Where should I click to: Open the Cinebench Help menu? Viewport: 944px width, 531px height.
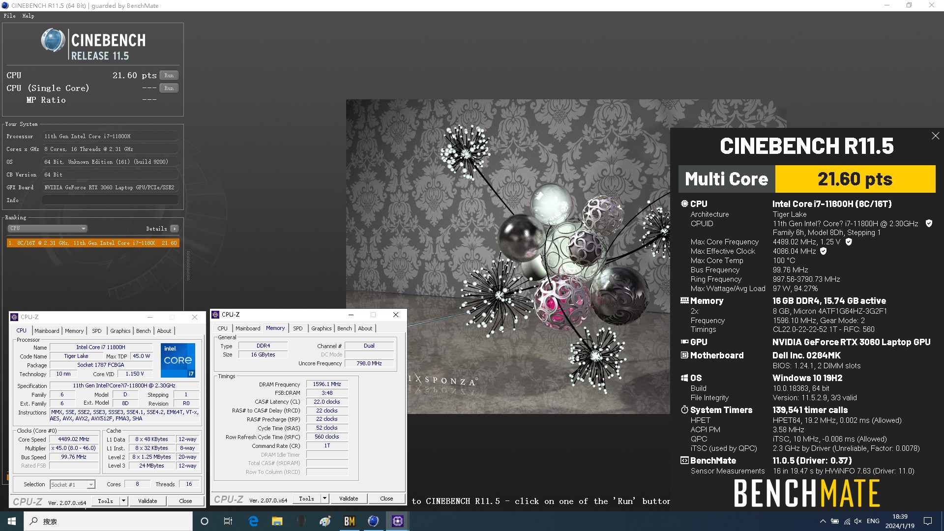[x=28, y=16]
